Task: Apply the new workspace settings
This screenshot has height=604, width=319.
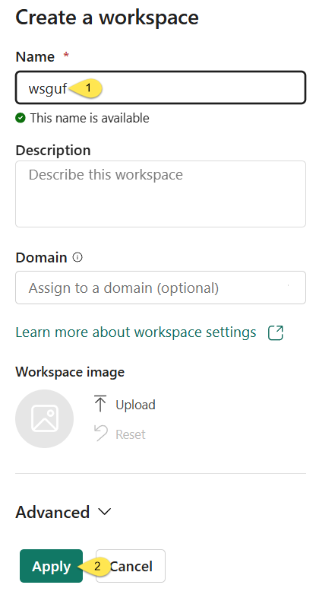Action: tap(51, 566)
